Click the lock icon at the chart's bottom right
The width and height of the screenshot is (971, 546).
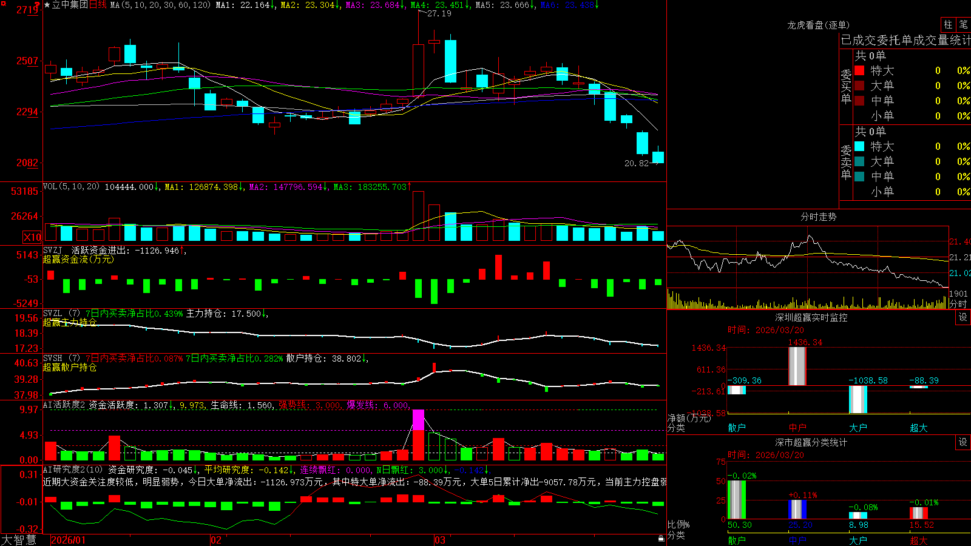pos(661,538)
